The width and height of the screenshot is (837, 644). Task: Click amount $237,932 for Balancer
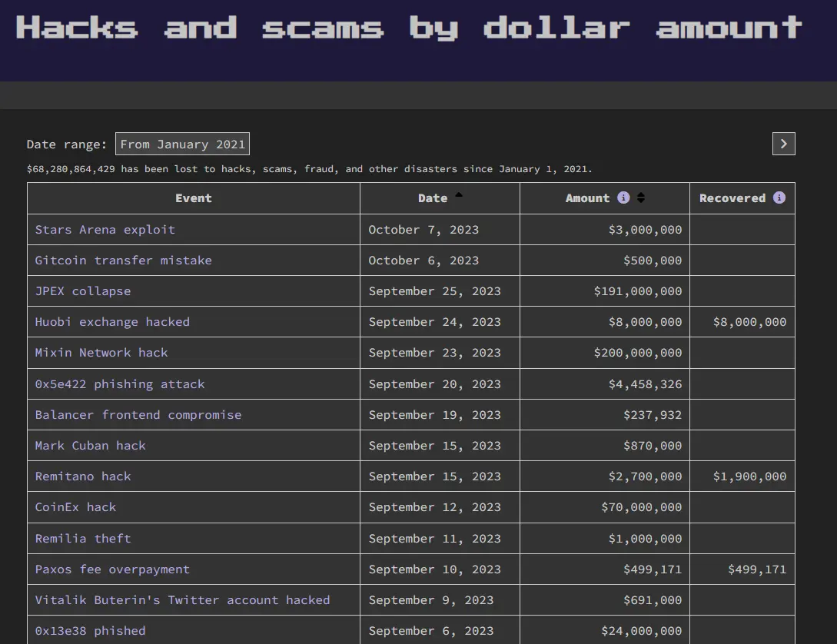pos(653,414)
